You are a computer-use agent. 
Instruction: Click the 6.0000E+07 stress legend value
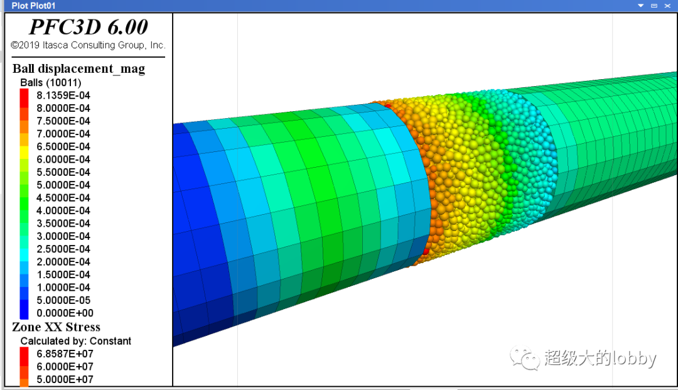pyautogui.click(x=65, y=367)
